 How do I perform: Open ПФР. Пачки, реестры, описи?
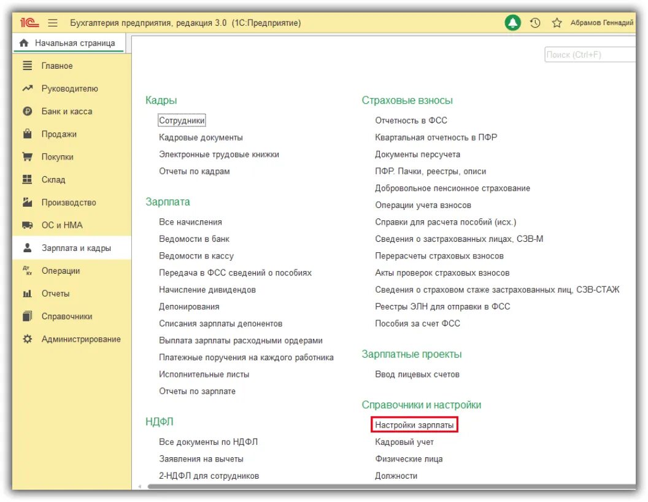click(431, 171)
